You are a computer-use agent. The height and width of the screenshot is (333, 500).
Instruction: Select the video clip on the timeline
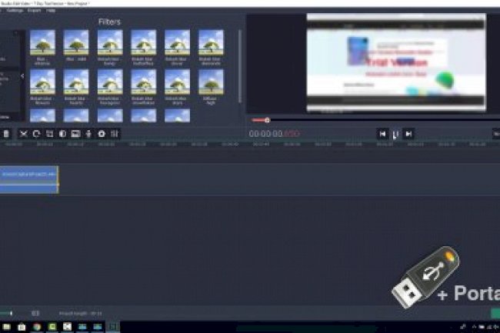tap(28, 179)
